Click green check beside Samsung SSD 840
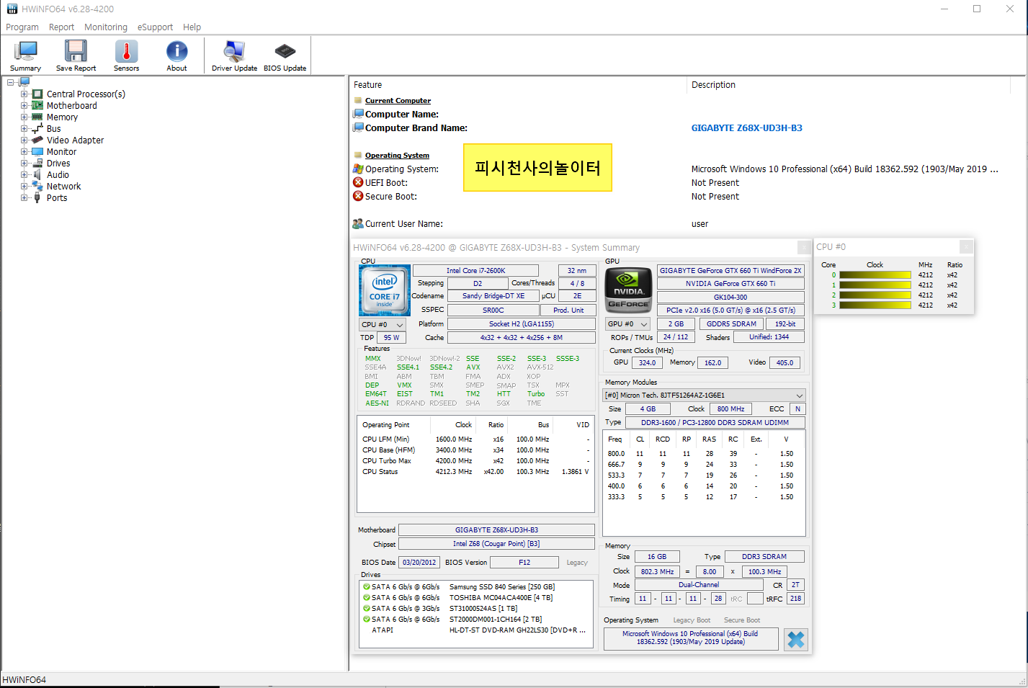This screenshot has height=688, width=1028. tap(367, 587)
